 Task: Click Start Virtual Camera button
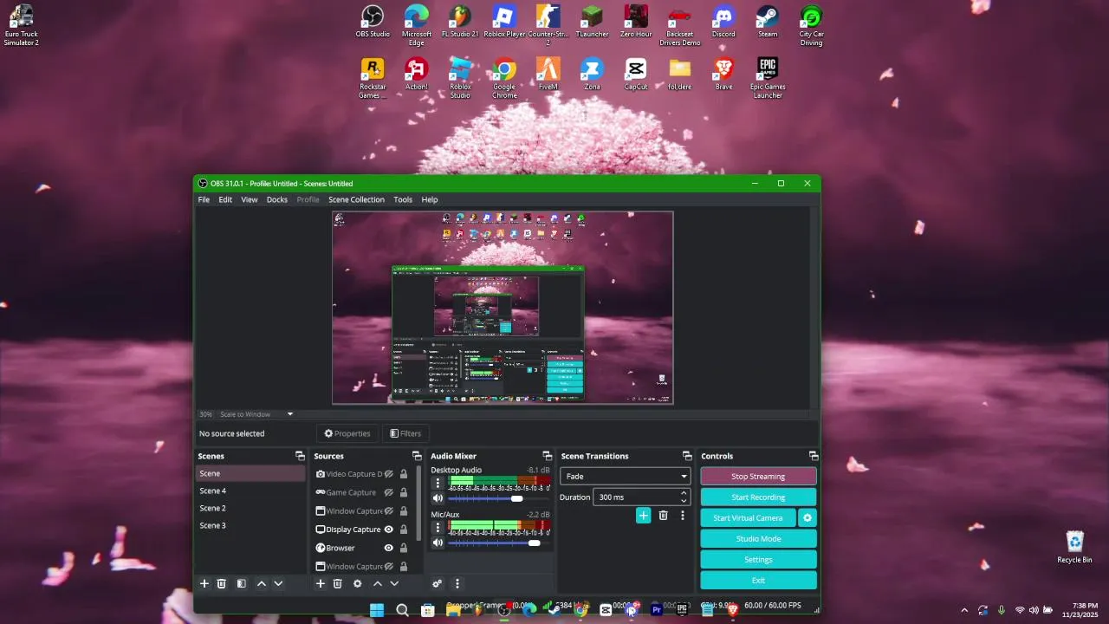coord(748,518)
